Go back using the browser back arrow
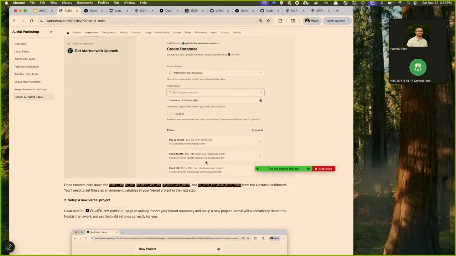456x256 pixels. [x=15, y=21]
